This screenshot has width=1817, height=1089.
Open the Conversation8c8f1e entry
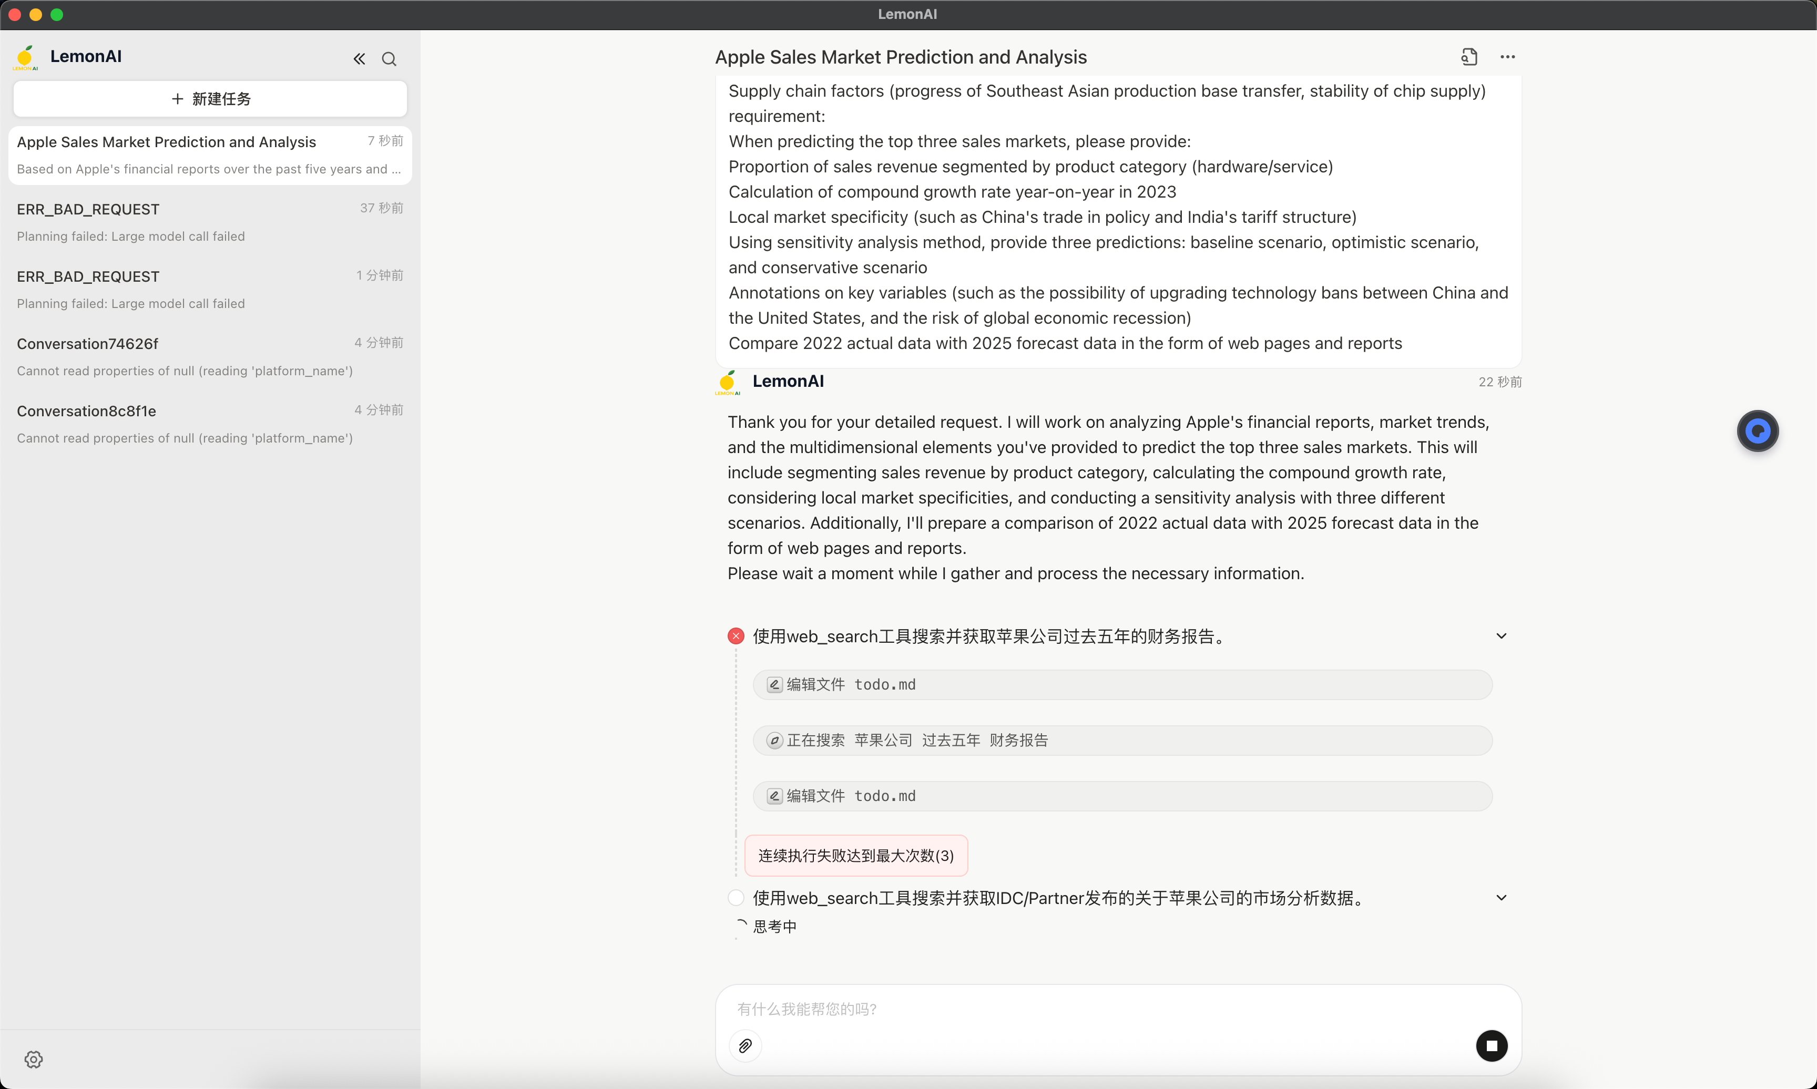tap(210, 424)
